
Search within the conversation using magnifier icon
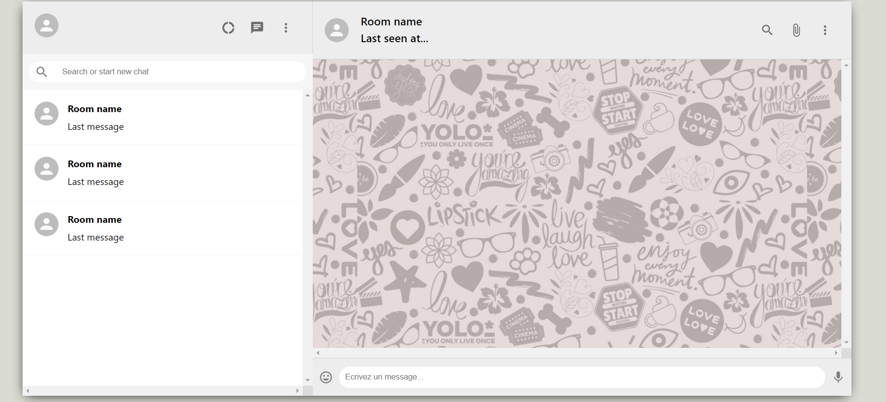point(767,30)
